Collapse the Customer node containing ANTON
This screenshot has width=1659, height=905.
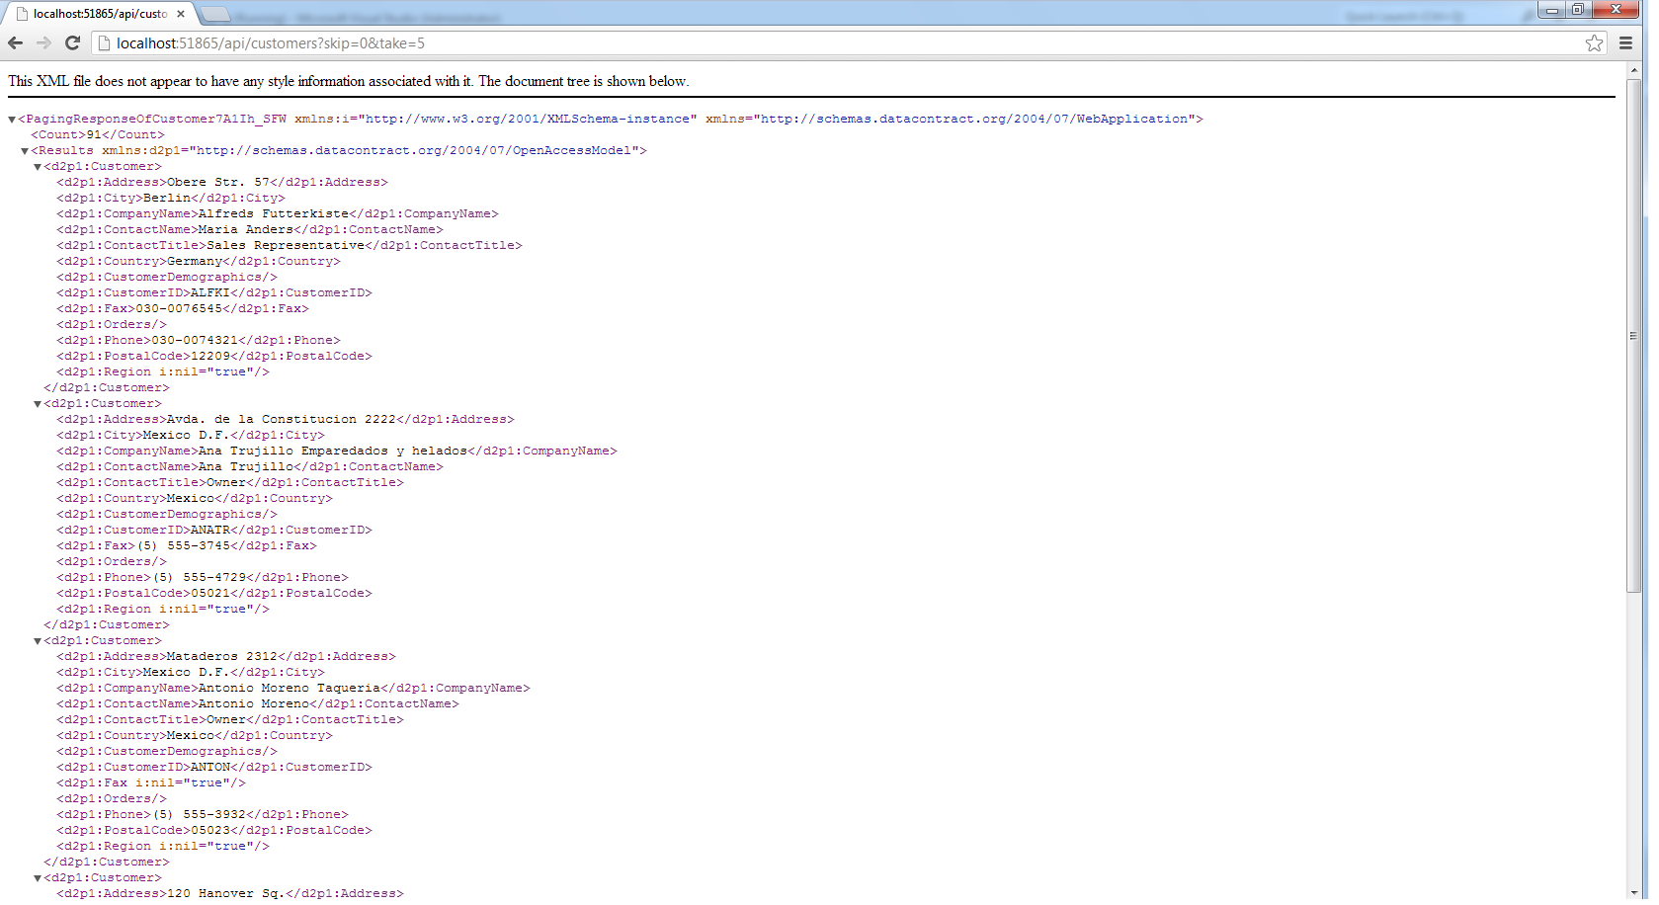38,641
